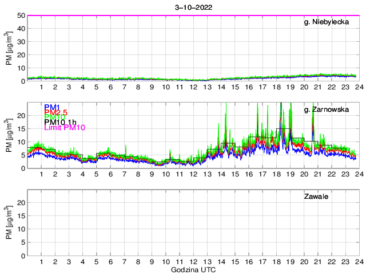Click hour 24 tick on the Zawale chart
The height and width of the screenshot is (275, 366).
pyautogui.click(x=359, y=262)
